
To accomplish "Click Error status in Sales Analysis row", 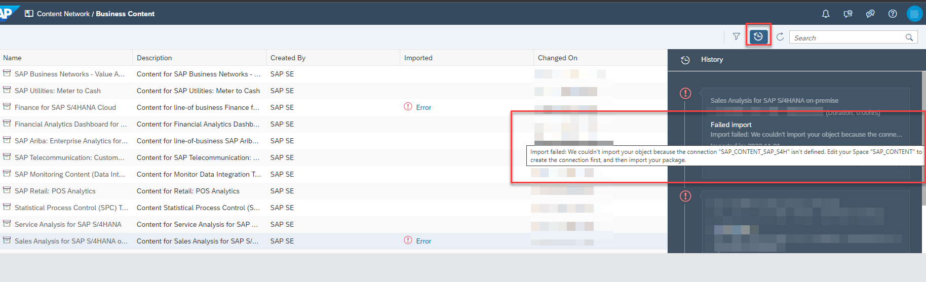I will click(x=423, y=241).
